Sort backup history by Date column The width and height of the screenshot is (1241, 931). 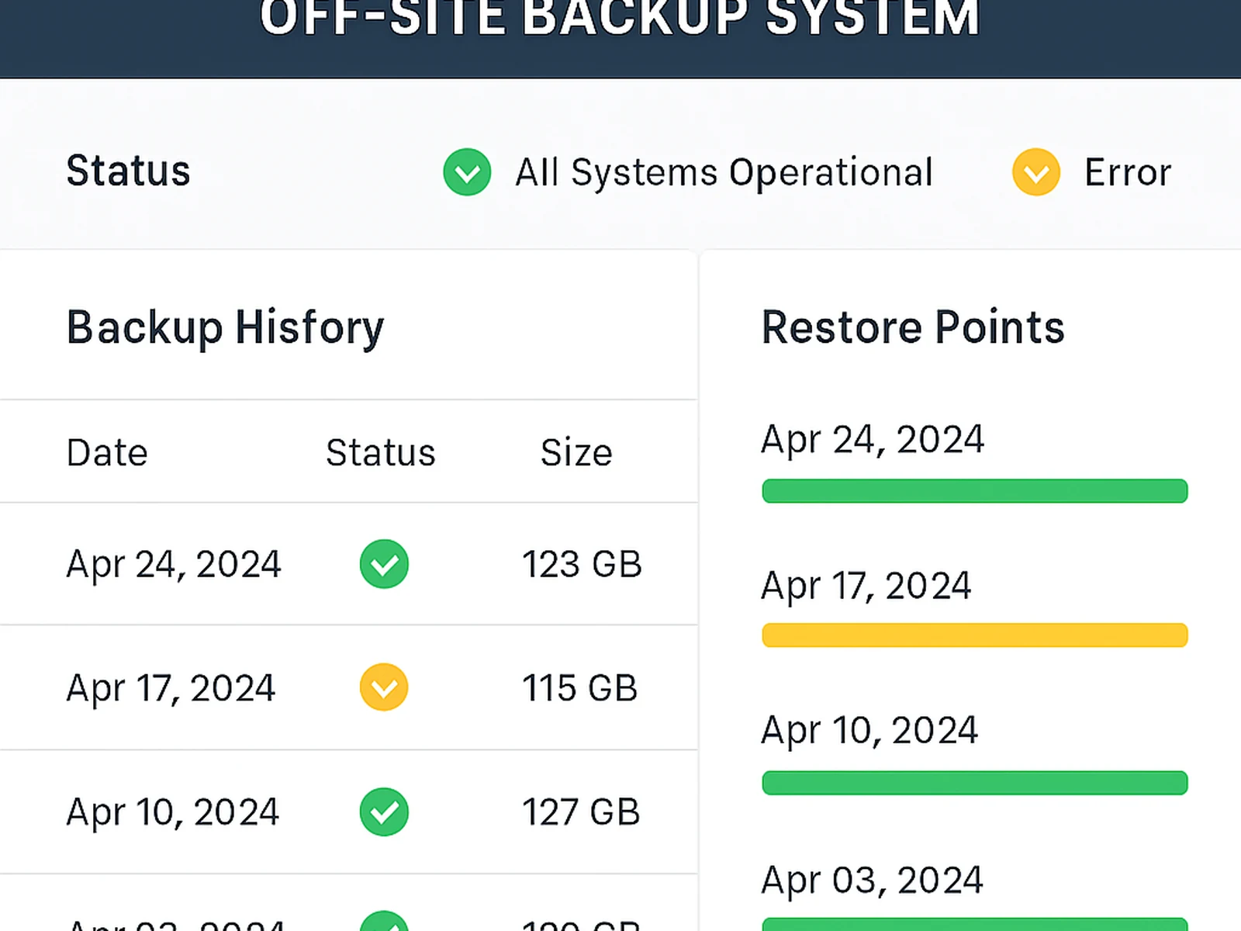pyautogui.click(x=107, y=452)
